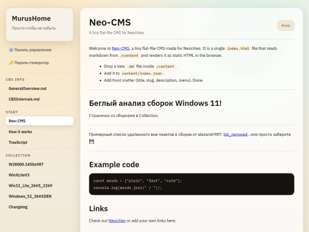Click the Просто чтобы не забыть subtitle
Viewport: 309px width, 232px height.
pyautogui.click(x=34, y=28)
